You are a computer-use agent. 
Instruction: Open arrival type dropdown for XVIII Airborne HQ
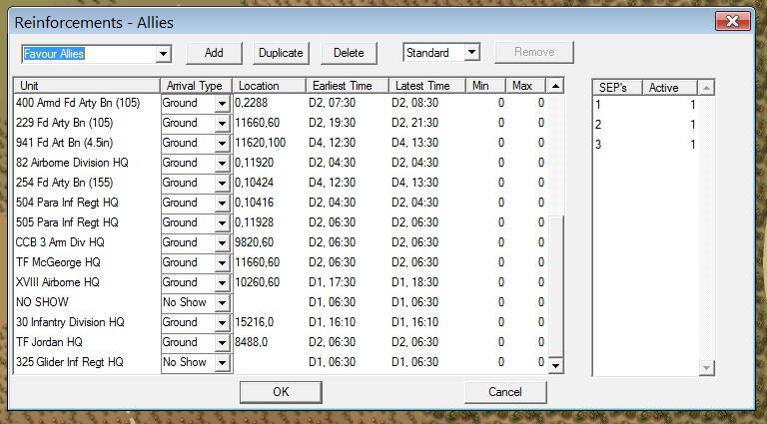(222, 282)
